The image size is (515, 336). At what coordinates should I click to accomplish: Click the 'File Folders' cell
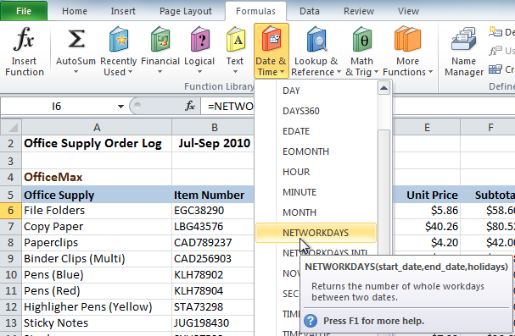(97, 210)
